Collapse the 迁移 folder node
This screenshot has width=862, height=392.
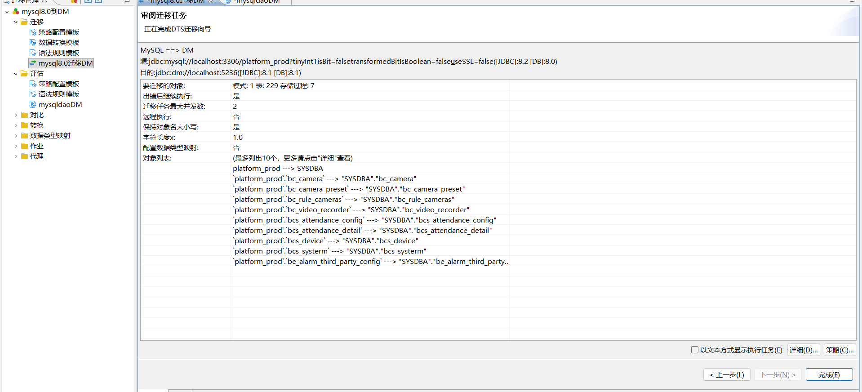(16, 22)
